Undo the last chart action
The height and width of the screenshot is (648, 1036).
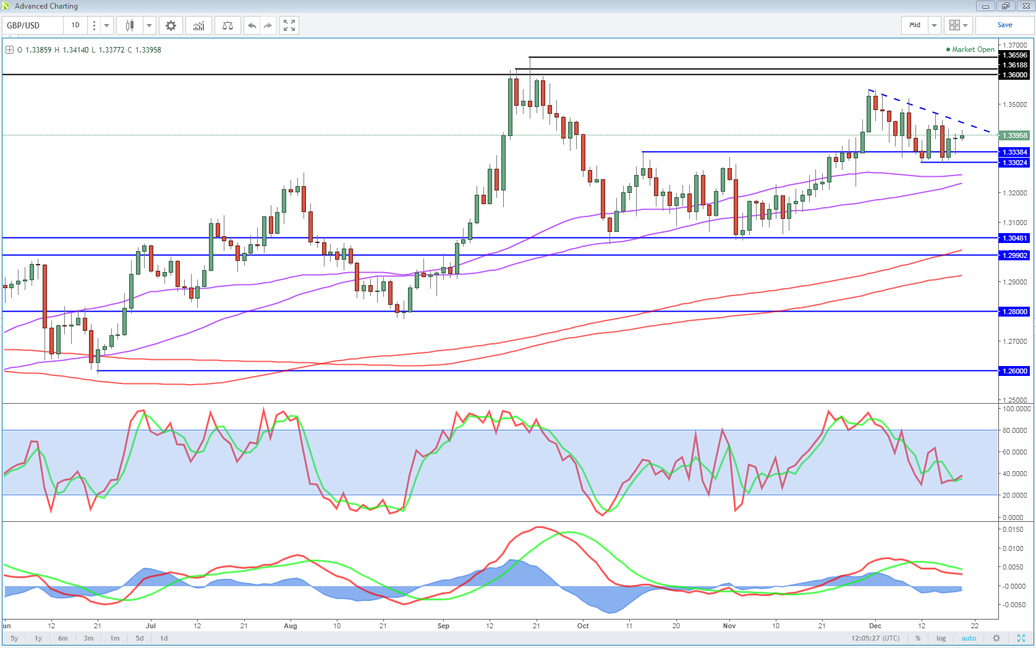click(252, 25)
